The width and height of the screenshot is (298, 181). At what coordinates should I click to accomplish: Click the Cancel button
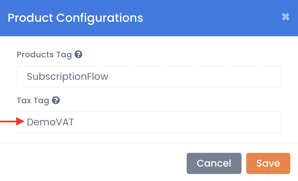[x=214, y=163]
